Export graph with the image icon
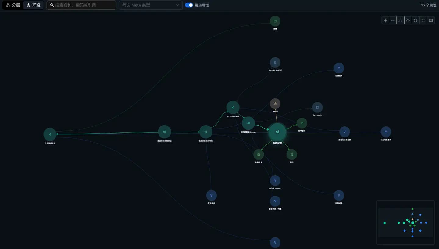Screen dimensions: 439x249 pyautogui.click(x=431, y=20)
